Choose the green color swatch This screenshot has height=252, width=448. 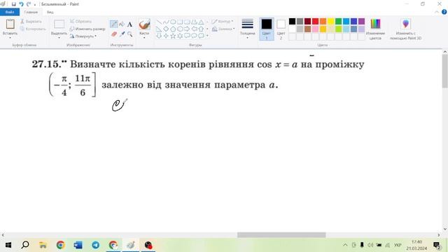click(x=338, y=22)
